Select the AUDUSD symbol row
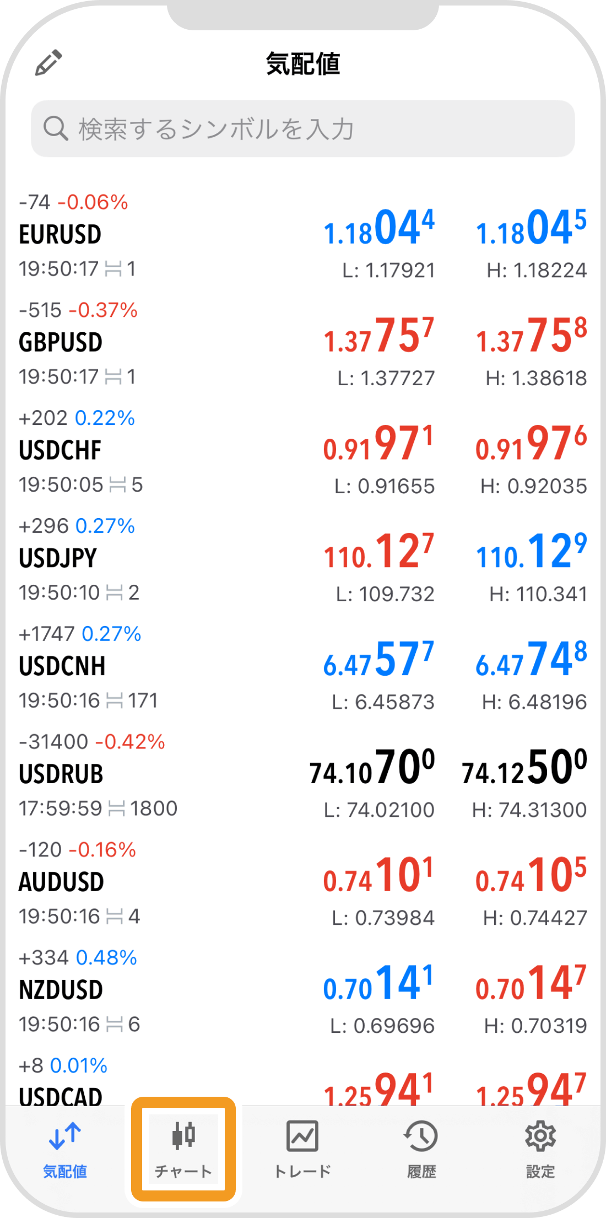Screen dimensions: 606x1218 tap(303, 884)
